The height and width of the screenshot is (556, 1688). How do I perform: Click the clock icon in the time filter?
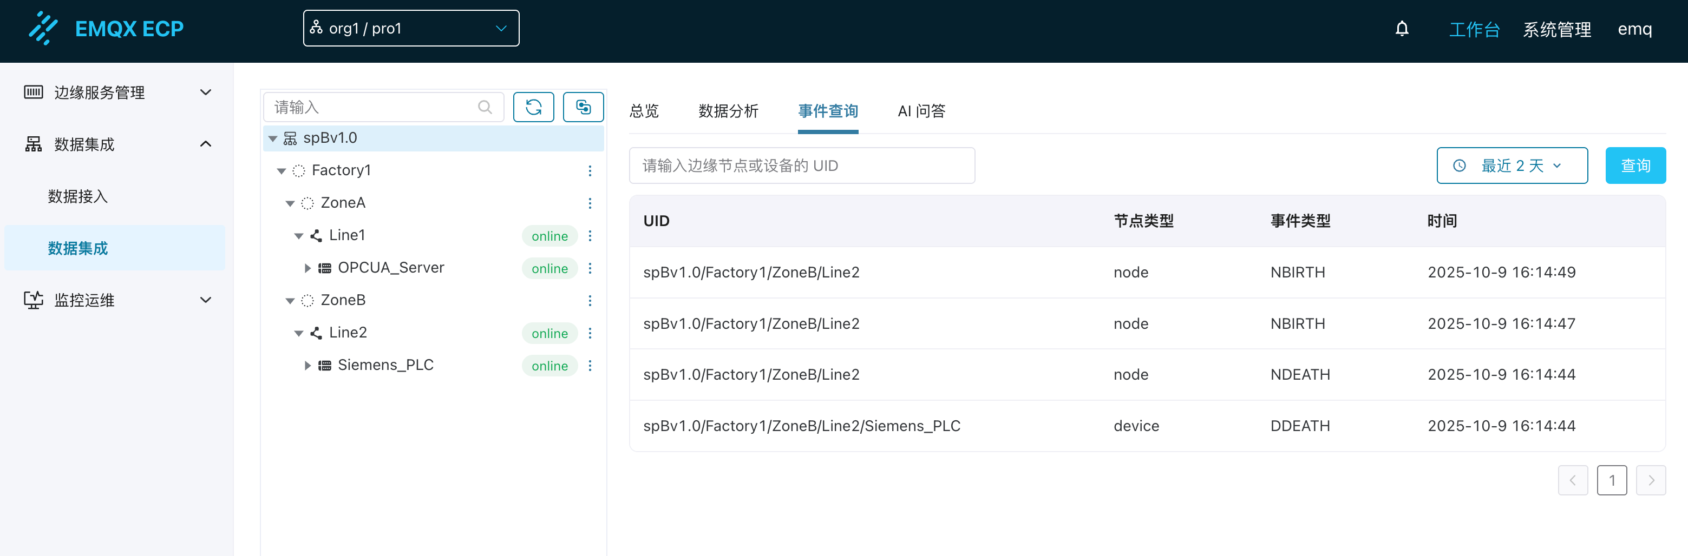point(1460,166)
